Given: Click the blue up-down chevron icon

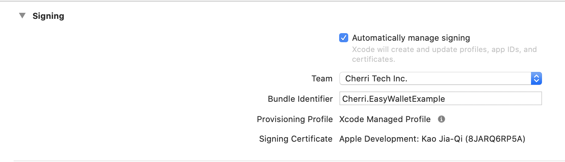Looking at the screenshot, I should pos(536,78).
